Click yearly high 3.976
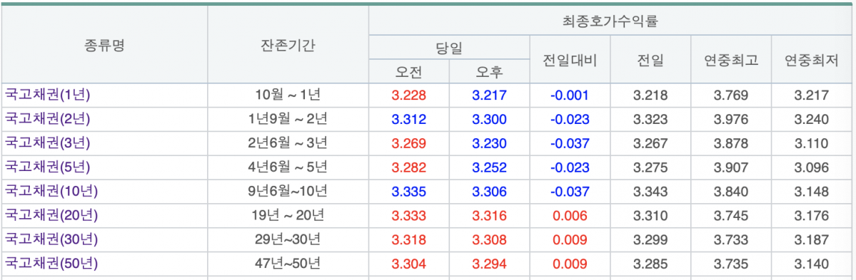Screen dimensions: 856x280 pyautogui.click(x=731, y=119)
